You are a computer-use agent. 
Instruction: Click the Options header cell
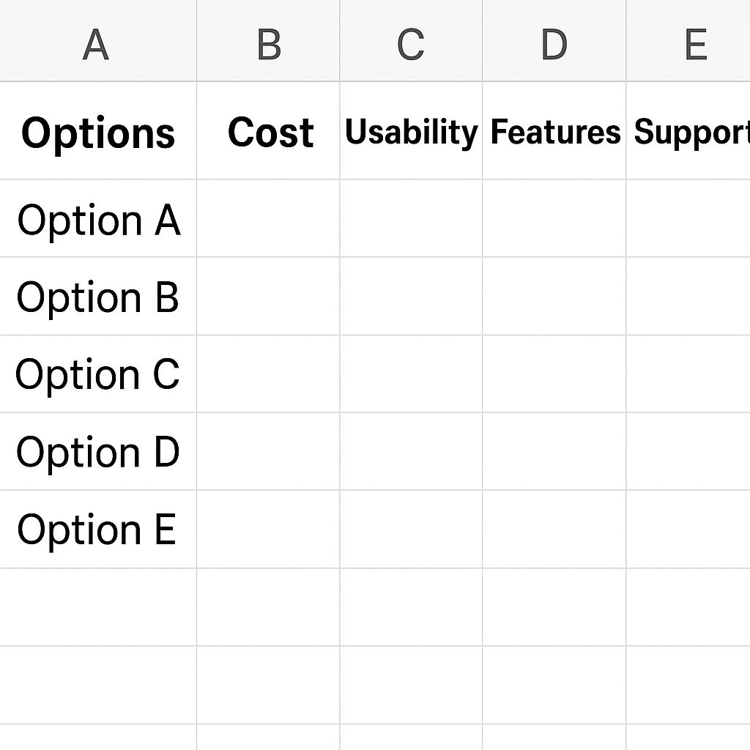(98, 130)
